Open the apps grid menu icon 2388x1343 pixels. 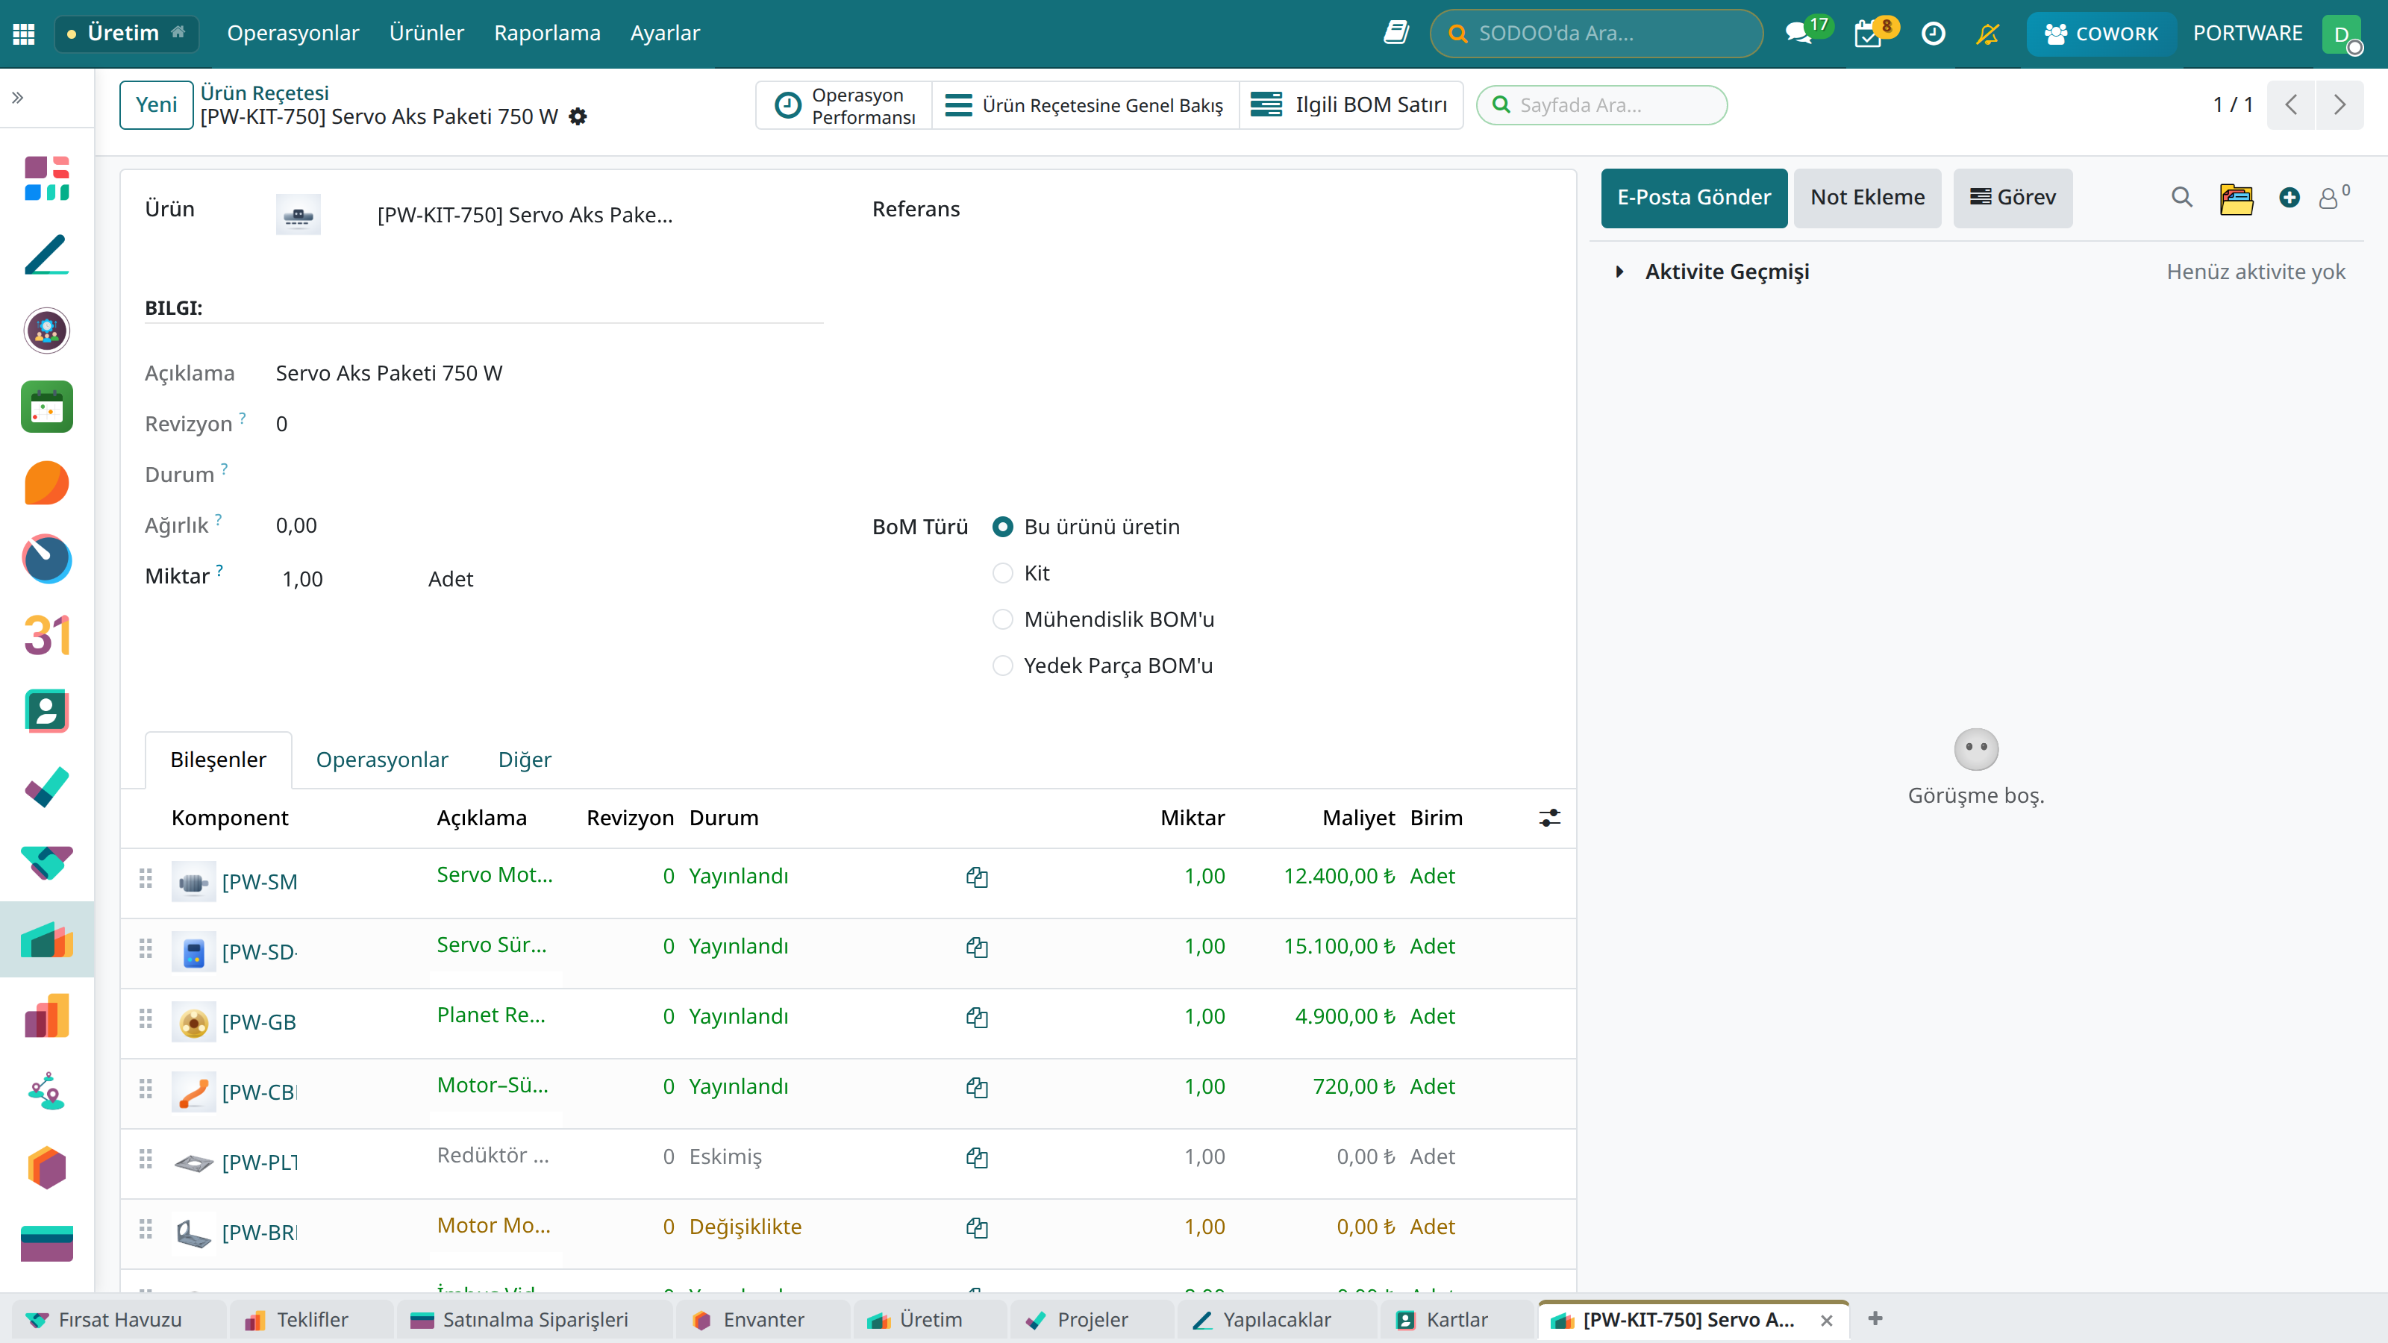(24, 34)
